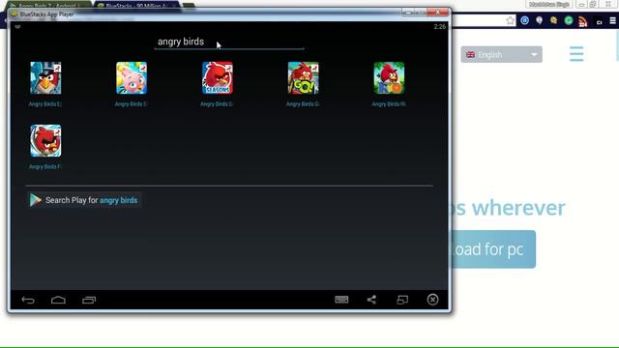
Task: Tap the Android back arrow button
Action: point(28,301)
